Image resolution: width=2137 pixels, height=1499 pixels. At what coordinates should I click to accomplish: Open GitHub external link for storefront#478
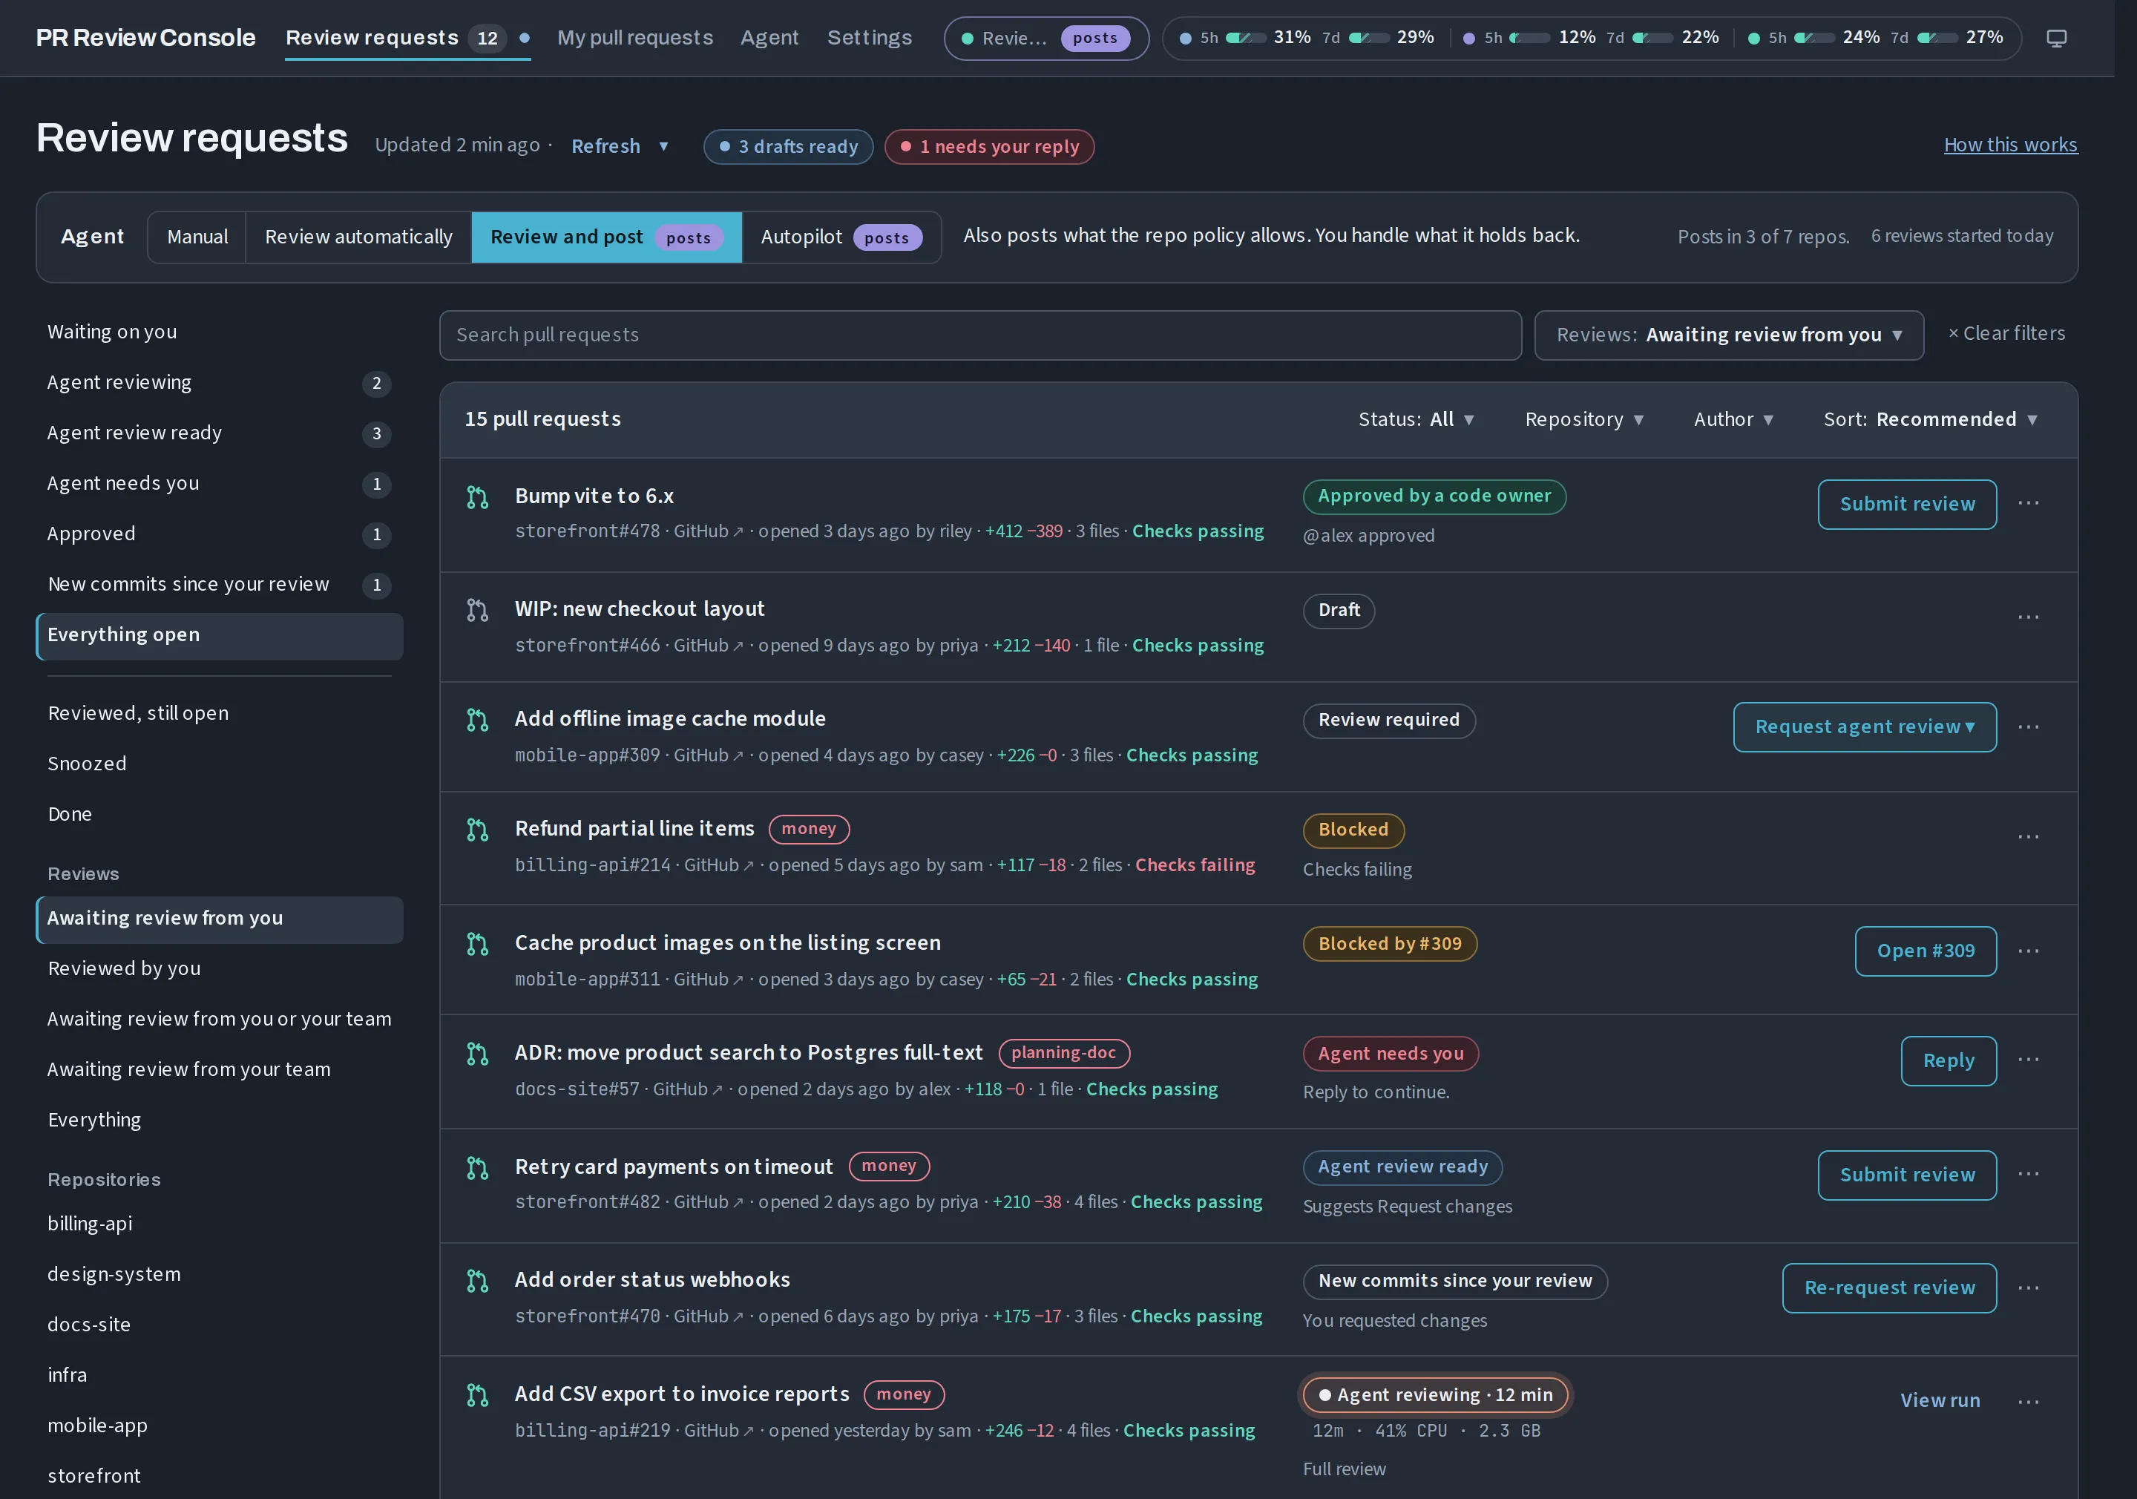(709, 531)
